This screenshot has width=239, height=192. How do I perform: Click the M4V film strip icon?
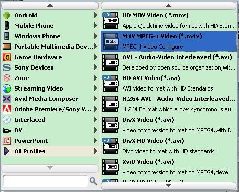(111, 41)
